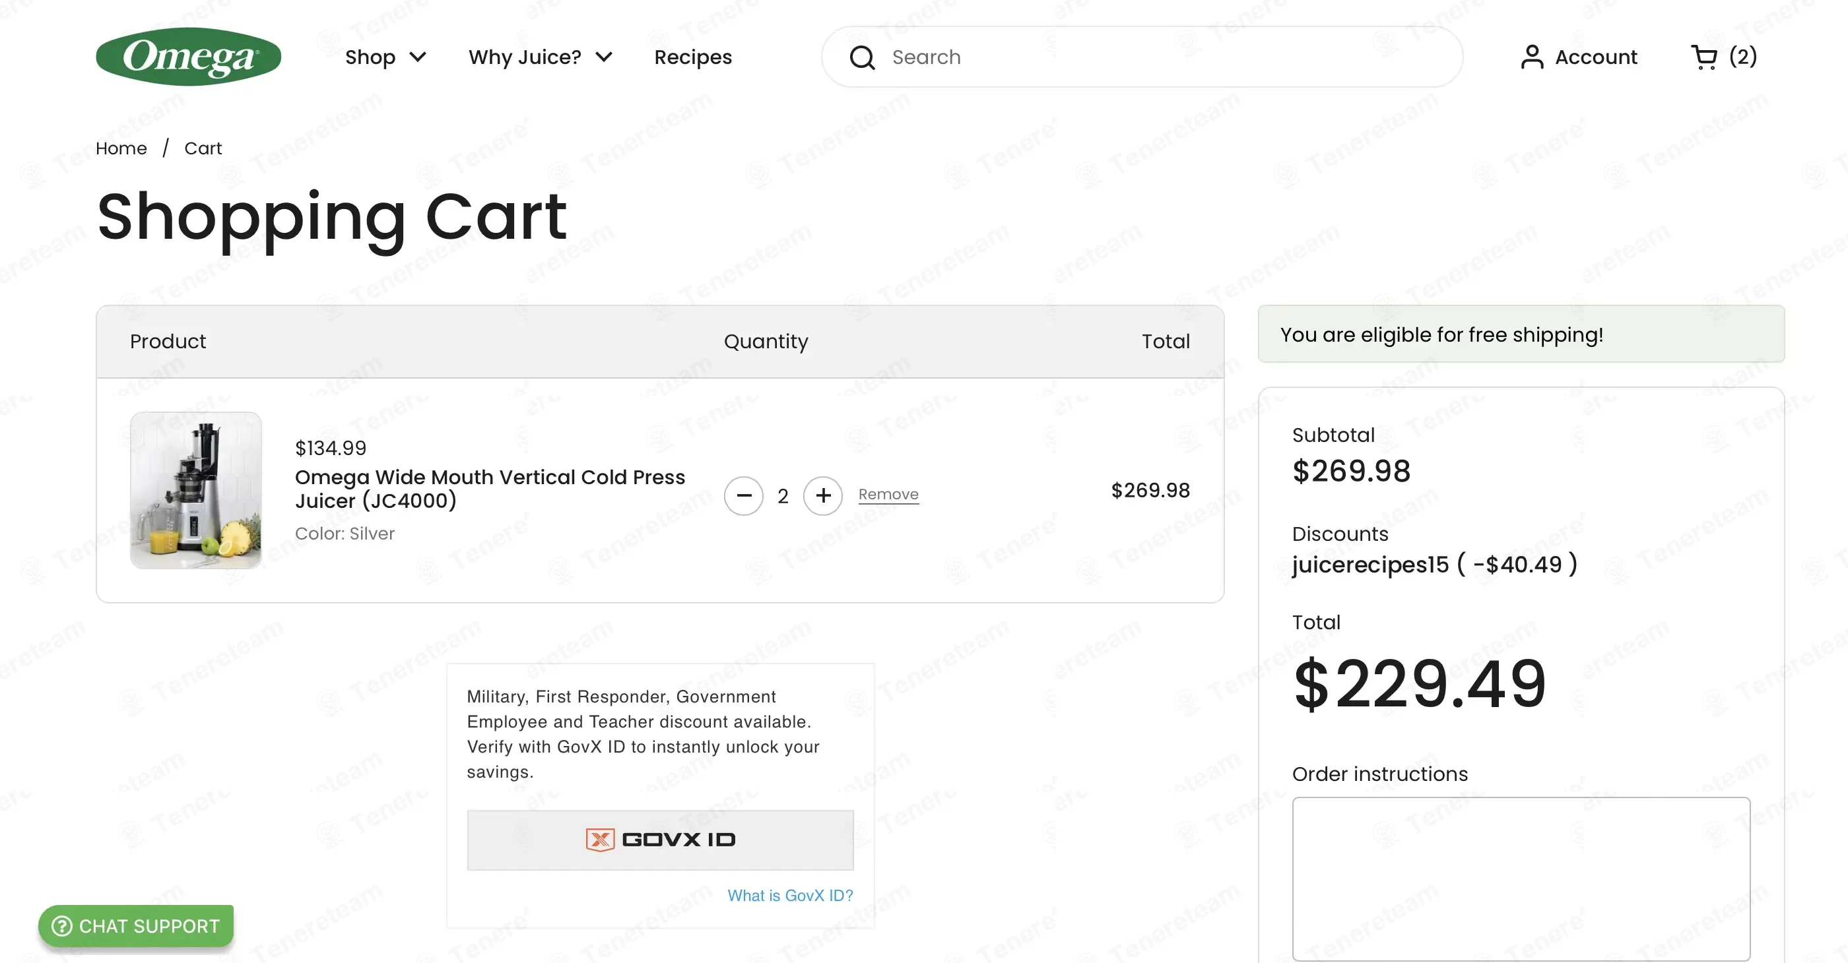Image resolution: width=1848 pixels, height=963 pixels.
Task: Click the $229.49 total amount
Action: (x=1419, y=683)
